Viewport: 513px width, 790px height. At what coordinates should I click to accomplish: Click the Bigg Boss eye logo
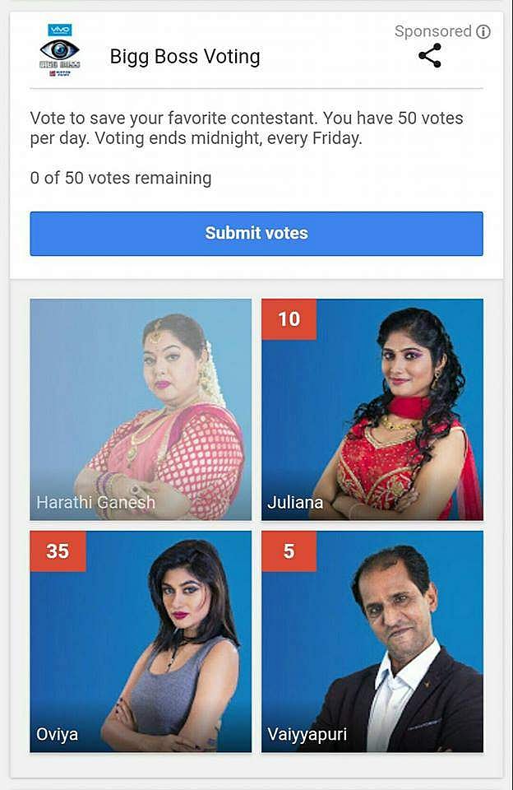click(x=59, y=50)
